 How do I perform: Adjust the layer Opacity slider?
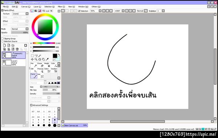point(20,33)
